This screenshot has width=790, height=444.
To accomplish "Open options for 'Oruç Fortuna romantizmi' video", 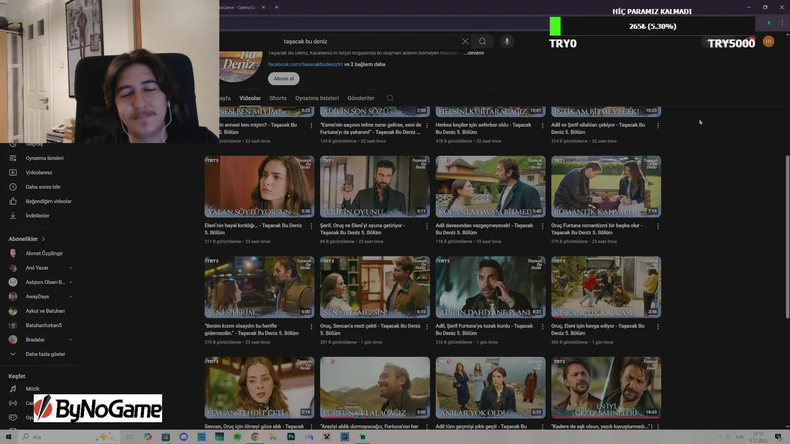I will (658, 226).
